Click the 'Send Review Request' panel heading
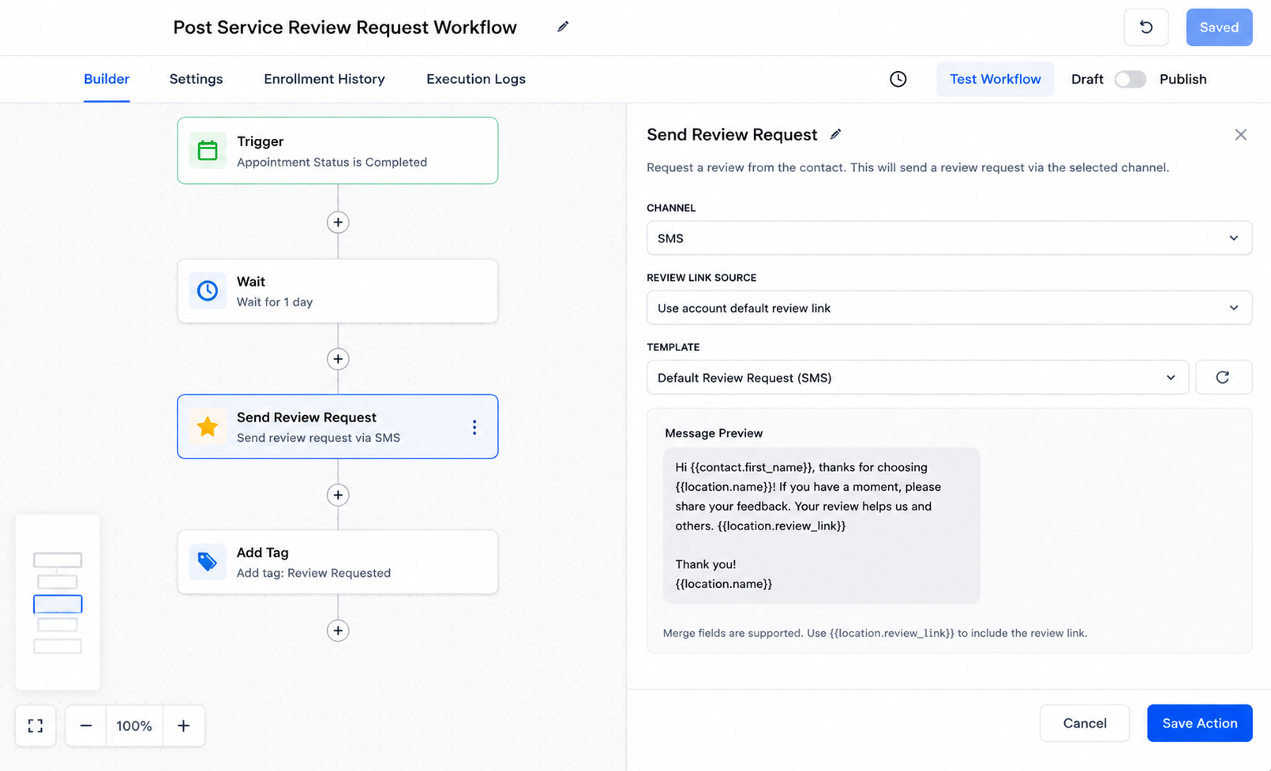Viewport: 1271px width, 771px height. 732,135
